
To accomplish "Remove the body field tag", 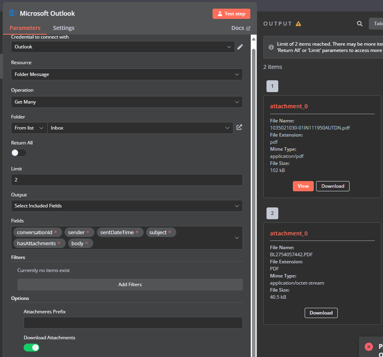I will point(87,243).
